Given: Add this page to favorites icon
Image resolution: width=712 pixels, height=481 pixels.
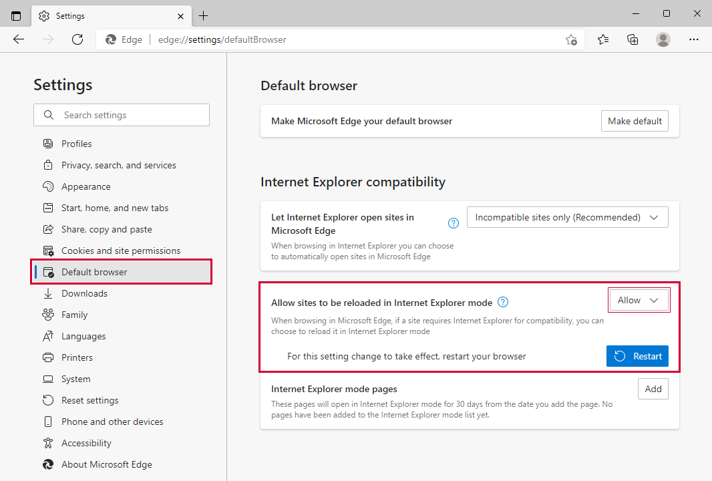Looking at the screenshot, I should tap(571, 39).
